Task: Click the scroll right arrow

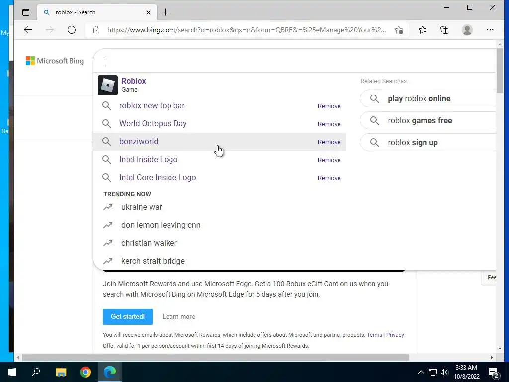Action: [x=491, y=357]
